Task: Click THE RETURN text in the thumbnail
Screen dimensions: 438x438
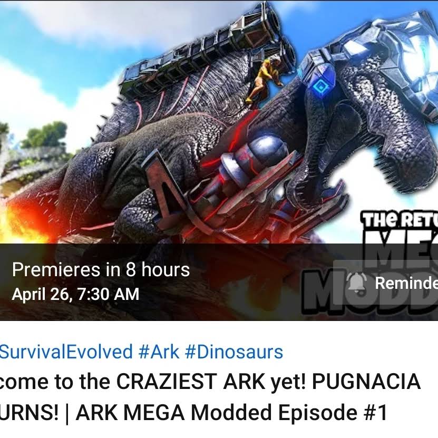Action: point(400,220)
